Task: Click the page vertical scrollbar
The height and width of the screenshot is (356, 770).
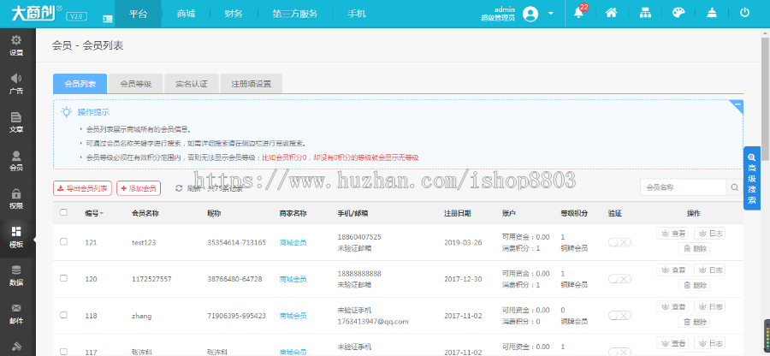Action: pos(765,98)
